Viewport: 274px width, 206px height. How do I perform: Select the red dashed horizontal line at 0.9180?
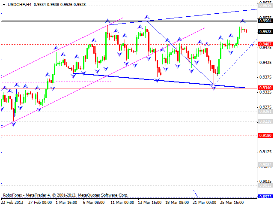click(86, 136)
